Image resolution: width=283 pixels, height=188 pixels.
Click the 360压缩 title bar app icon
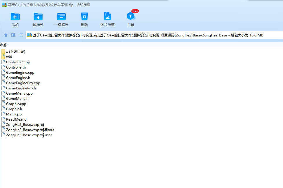5,5
